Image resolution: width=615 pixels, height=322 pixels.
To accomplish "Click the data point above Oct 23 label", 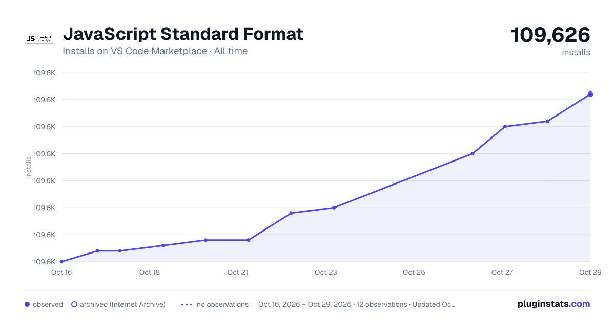I will point(334,208).
